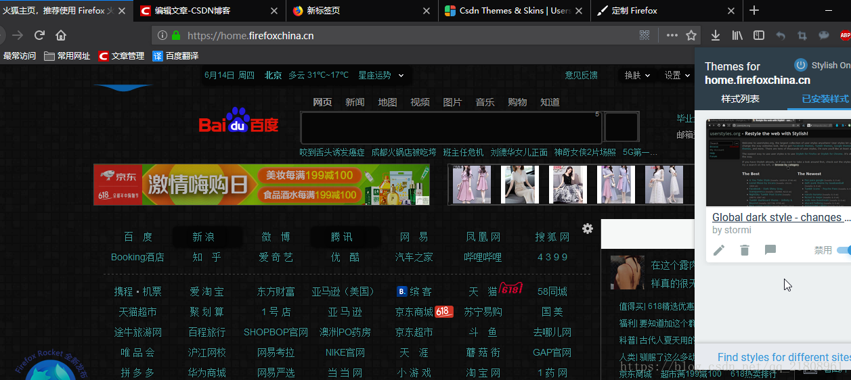Click the 意见反馈 feedback link
Viewport: 851px width, 380px height.
click(582, 75)
